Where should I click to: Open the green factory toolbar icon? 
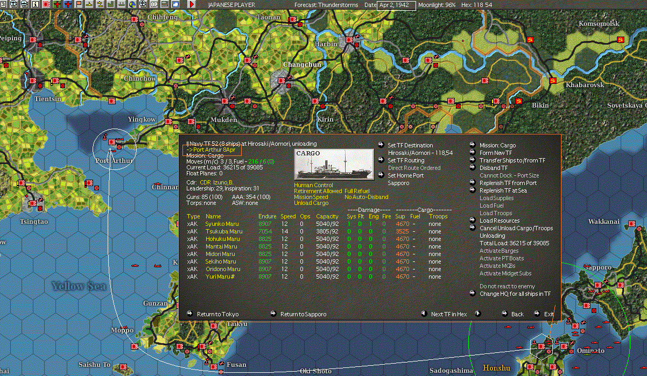tap(111, 4)
